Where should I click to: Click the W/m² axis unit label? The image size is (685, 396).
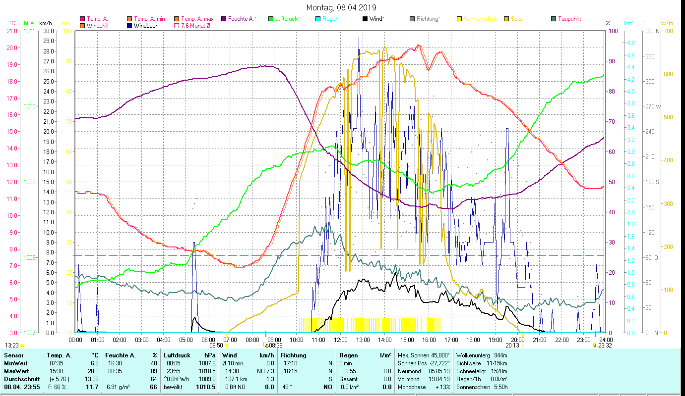pyautogui.click(x=667, y=23)
